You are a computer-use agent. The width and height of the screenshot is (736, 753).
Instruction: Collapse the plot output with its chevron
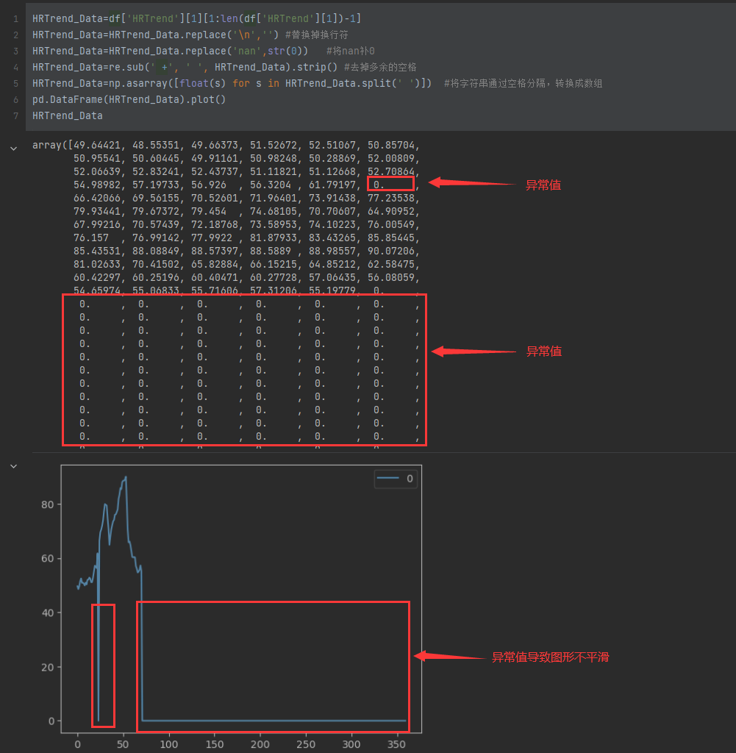[x=13, y=466]
